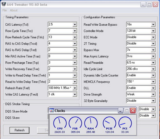Open Write CAS Latency (Twcl) dropdown
This screenshot has width=160, height=139.
pyautogui.click(x=75, y=95)
